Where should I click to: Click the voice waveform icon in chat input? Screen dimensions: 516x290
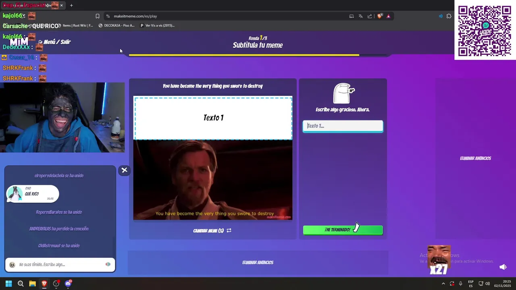[x=108, y=264]
